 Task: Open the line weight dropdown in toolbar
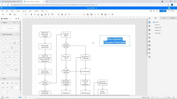point(80,15)
